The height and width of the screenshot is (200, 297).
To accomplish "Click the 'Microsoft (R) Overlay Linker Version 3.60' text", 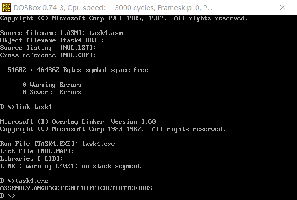I will [78, 121].
